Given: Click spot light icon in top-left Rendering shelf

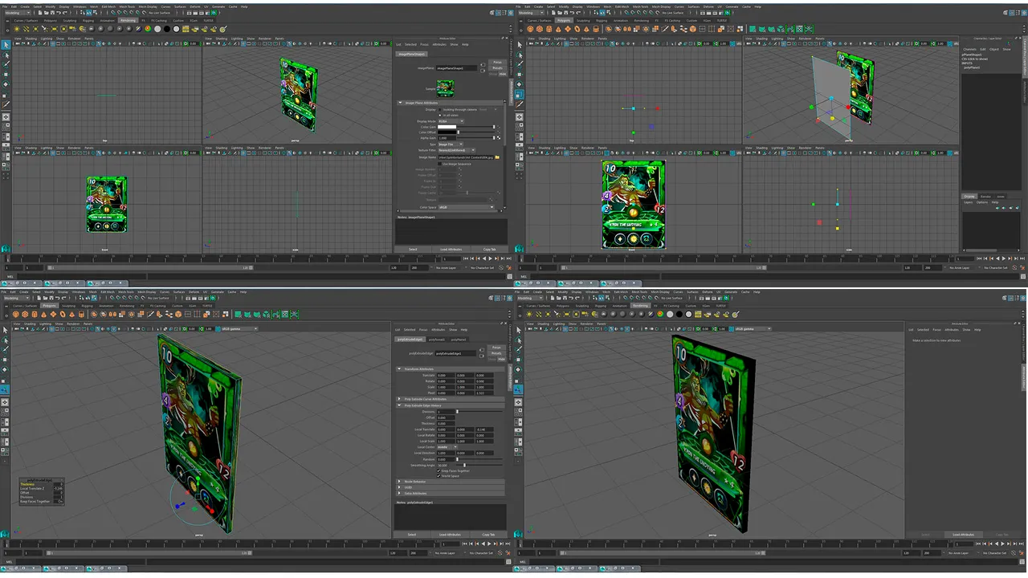Looking at the screenshot, I should (44, 29).
